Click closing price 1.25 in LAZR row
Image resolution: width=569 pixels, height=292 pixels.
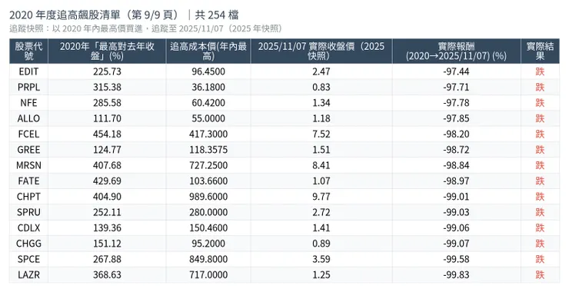point(321,274)
